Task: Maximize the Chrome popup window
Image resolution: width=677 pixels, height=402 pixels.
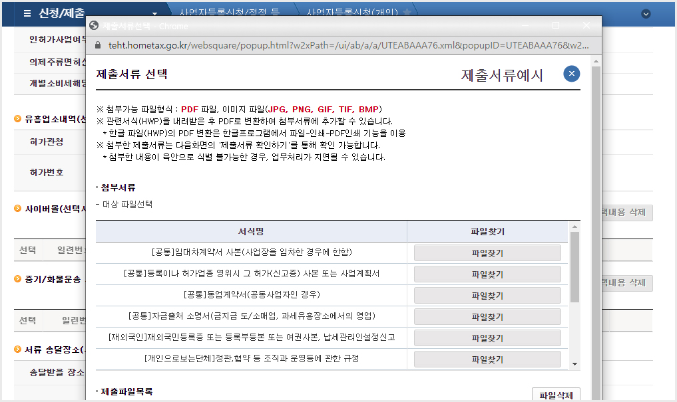Action: point(556,25)
